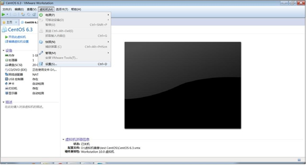Viewport: 306px width, 165px height.
Task: Open the power options arrow beside play button
Action: point(7,14)
